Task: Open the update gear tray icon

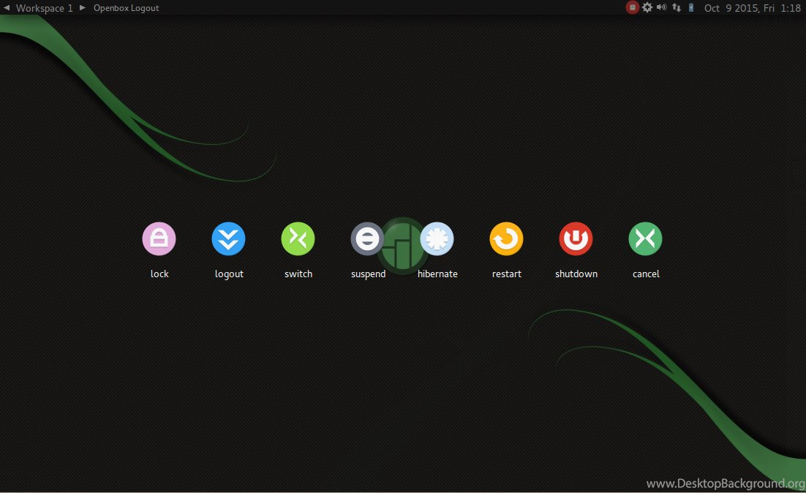Action: [x=647, y=7]
